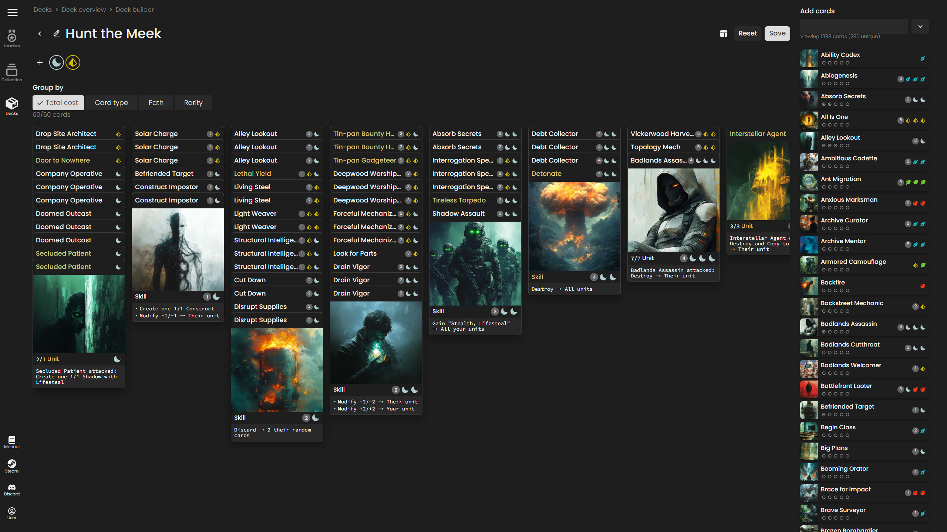Toggle the yellow diamond path filter icon
Screen dimensions: 947x532
(x=73, y=62)
